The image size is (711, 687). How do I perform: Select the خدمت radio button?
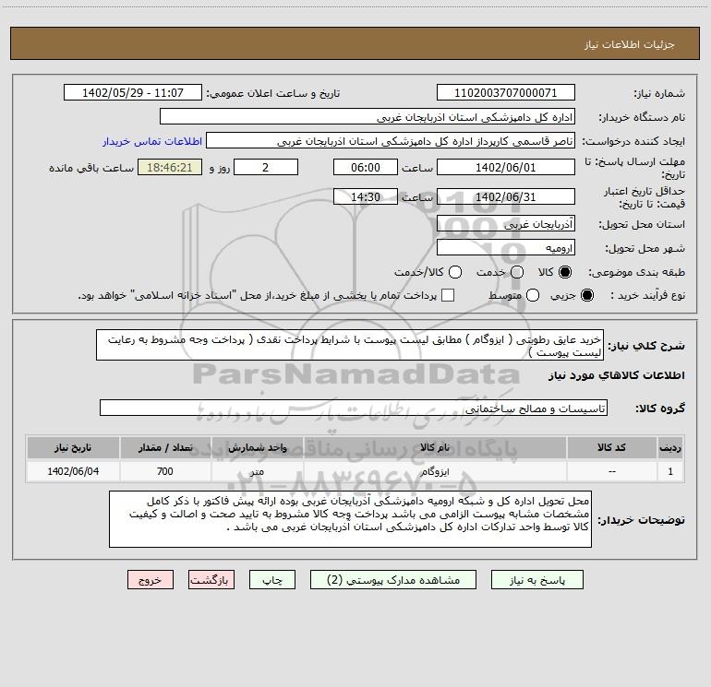click(517, 272)
